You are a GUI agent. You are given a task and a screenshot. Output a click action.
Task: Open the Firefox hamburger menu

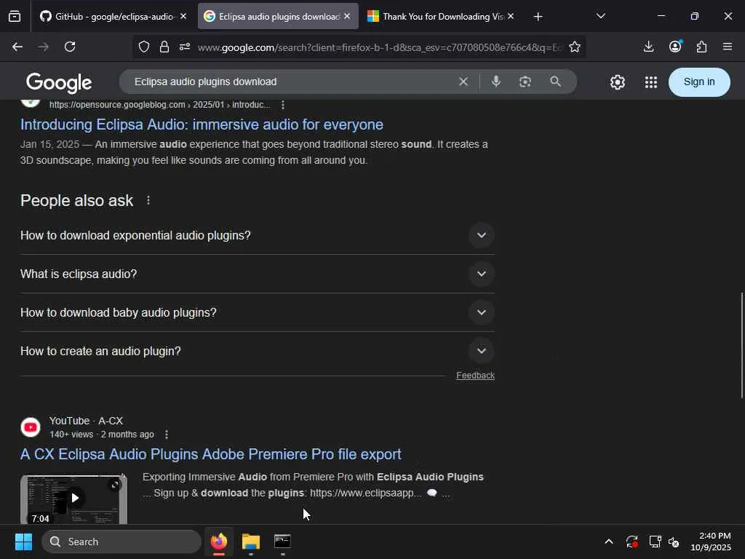tap(728, 47)
